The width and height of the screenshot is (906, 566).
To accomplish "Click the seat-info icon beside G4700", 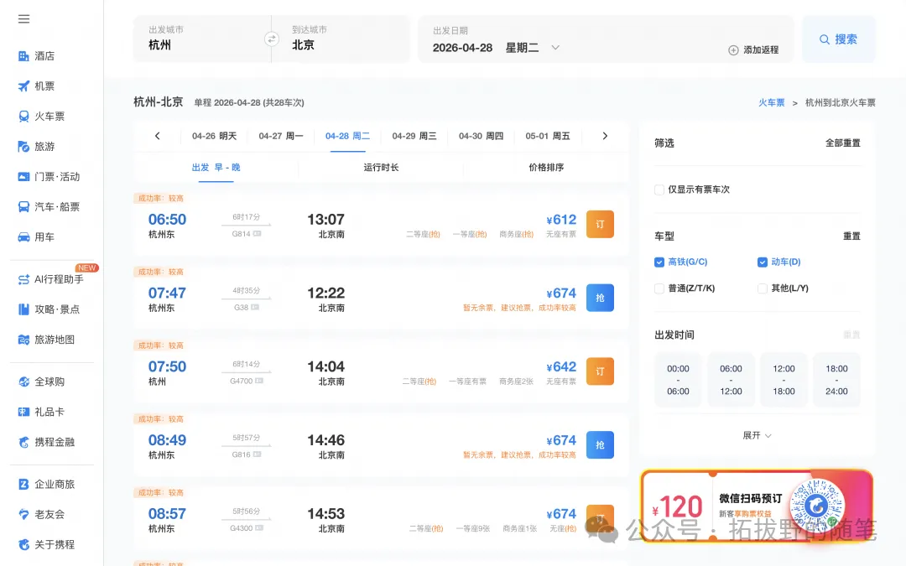I will 259,382.
